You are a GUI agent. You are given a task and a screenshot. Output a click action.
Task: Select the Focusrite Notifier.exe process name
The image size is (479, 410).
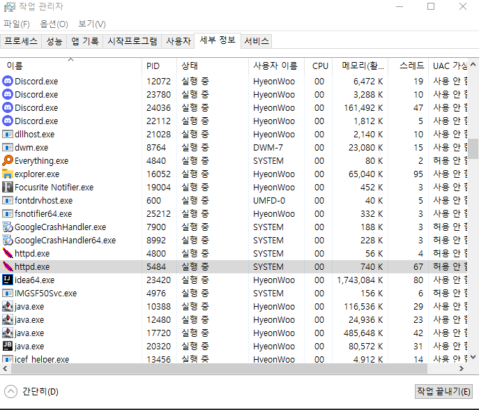(x=54, y=187)
